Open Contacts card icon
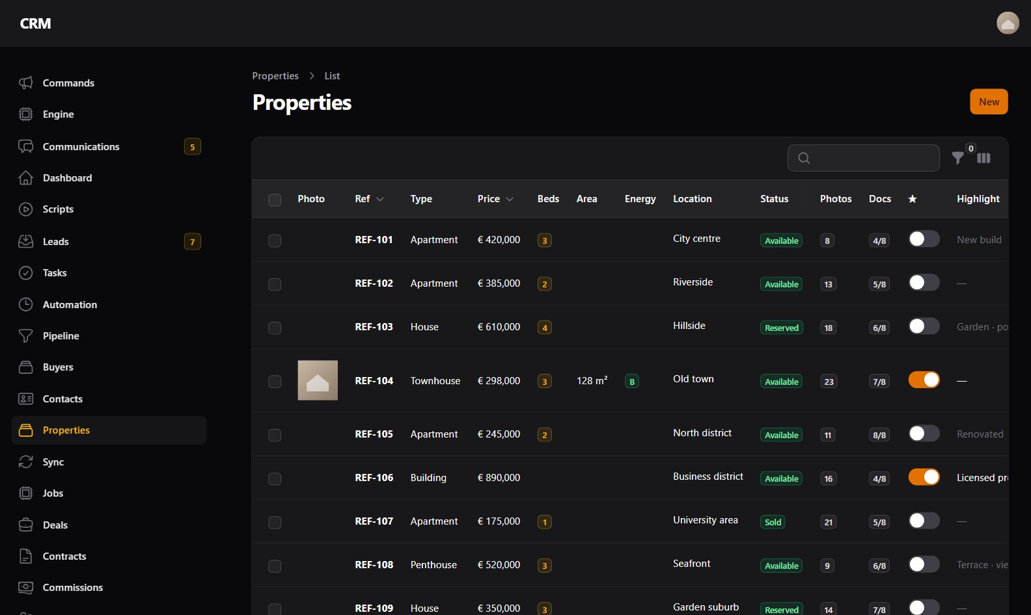 pos(25,399)
